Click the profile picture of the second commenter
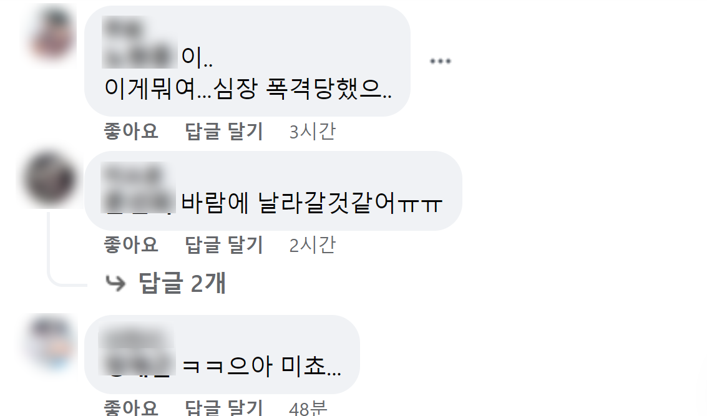Image resolution: width=707 pixels, height=416 pixels. point(49,180)
